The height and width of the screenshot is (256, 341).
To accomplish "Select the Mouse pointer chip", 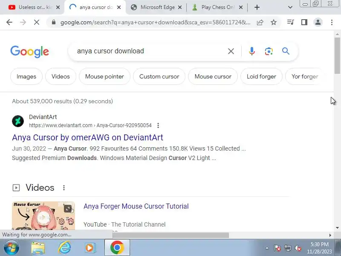I will click(x=104, y=76).
